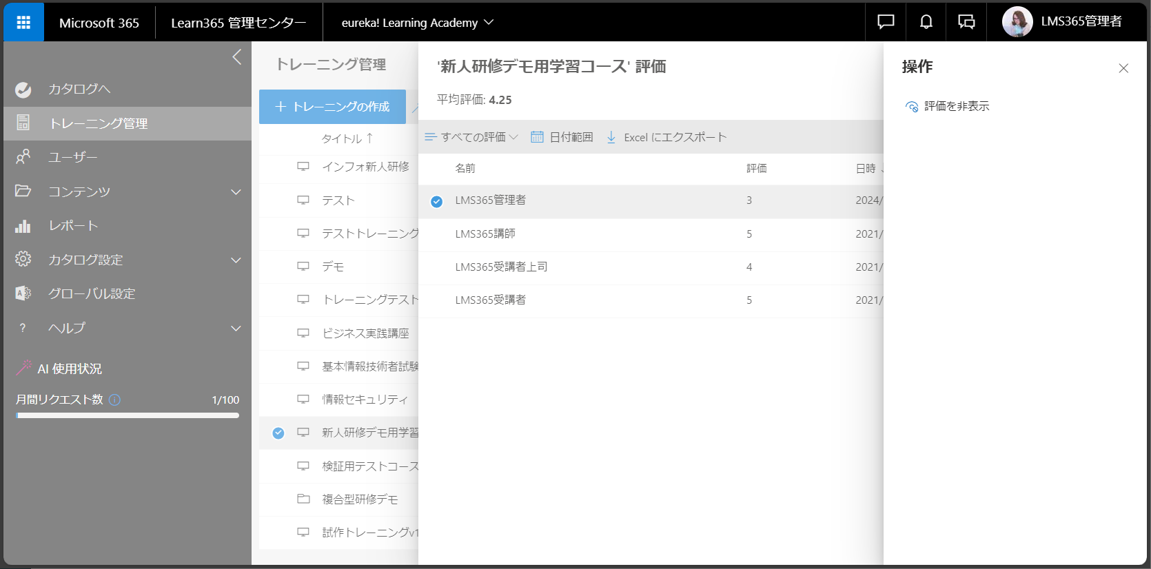1151x569 pixels.
Task: Open the notifications bell
Action: tap(926, 22)
